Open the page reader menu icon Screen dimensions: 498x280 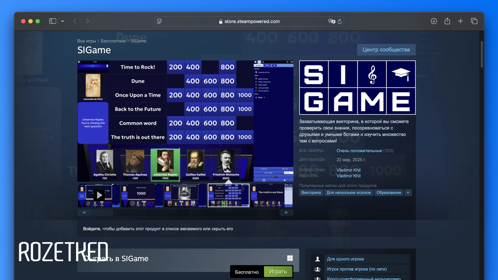point(159,21)
